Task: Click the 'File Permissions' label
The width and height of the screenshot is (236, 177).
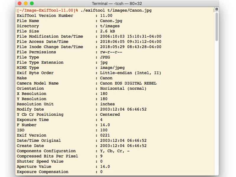Action: point(36,52)
